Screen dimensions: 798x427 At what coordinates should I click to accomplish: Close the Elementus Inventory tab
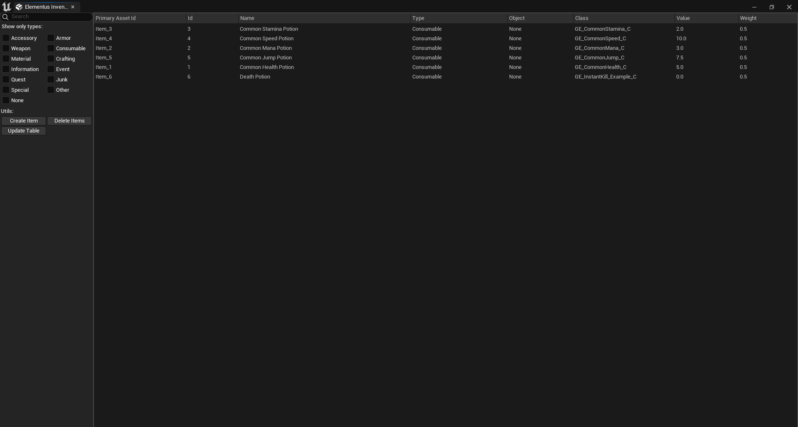73,7
